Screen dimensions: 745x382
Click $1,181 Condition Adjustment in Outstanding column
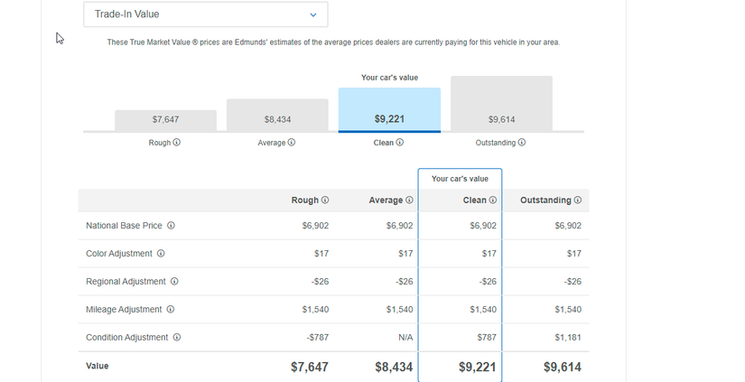tap(568, 338)
